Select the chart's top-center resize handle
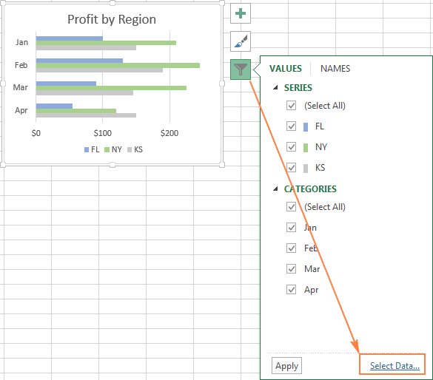The image size is (433, 380). [x=113, y=3]
